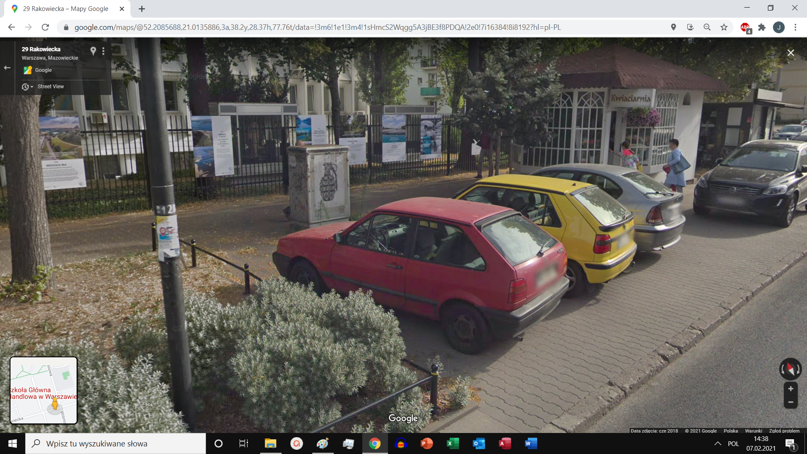Viewport: 807px width, 454px height.
Task: Open File Explorer from the taskbar
Action: 270,443
